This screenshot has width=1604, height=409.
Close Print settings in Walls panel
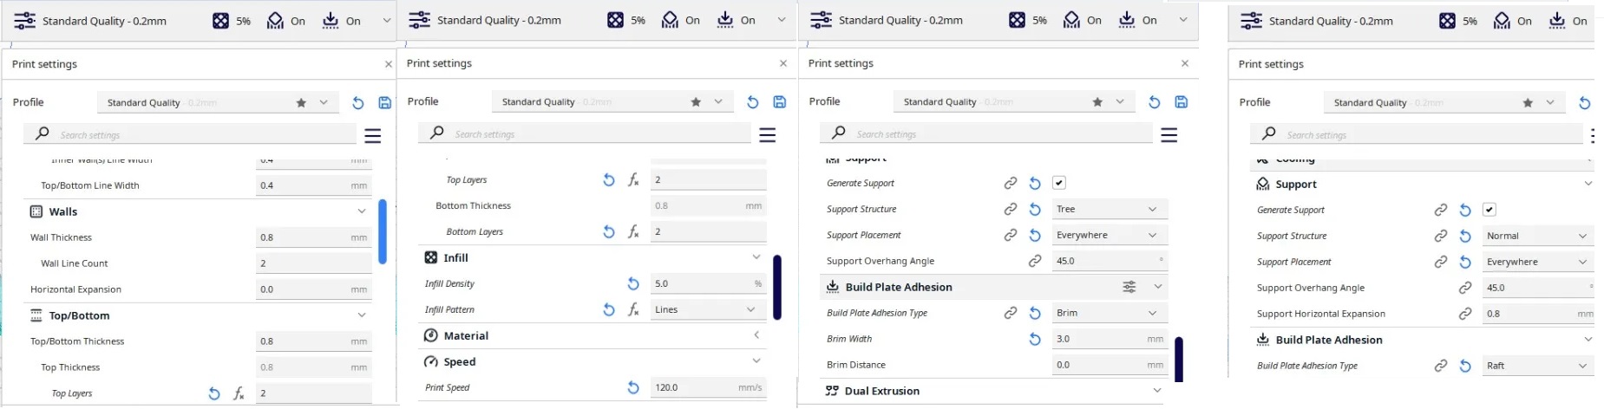[x=389, y=64]
